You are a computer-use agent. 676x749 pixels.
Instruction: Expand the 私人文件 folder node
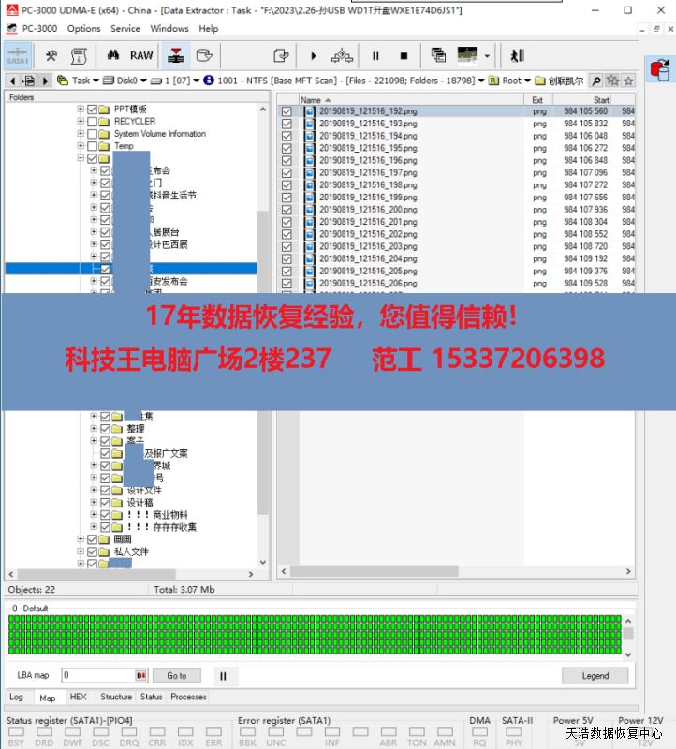(x=81, y=551)
